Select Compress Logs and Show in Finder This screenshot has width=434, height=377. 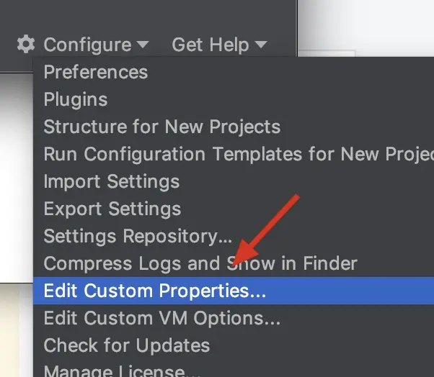point(200,263)
